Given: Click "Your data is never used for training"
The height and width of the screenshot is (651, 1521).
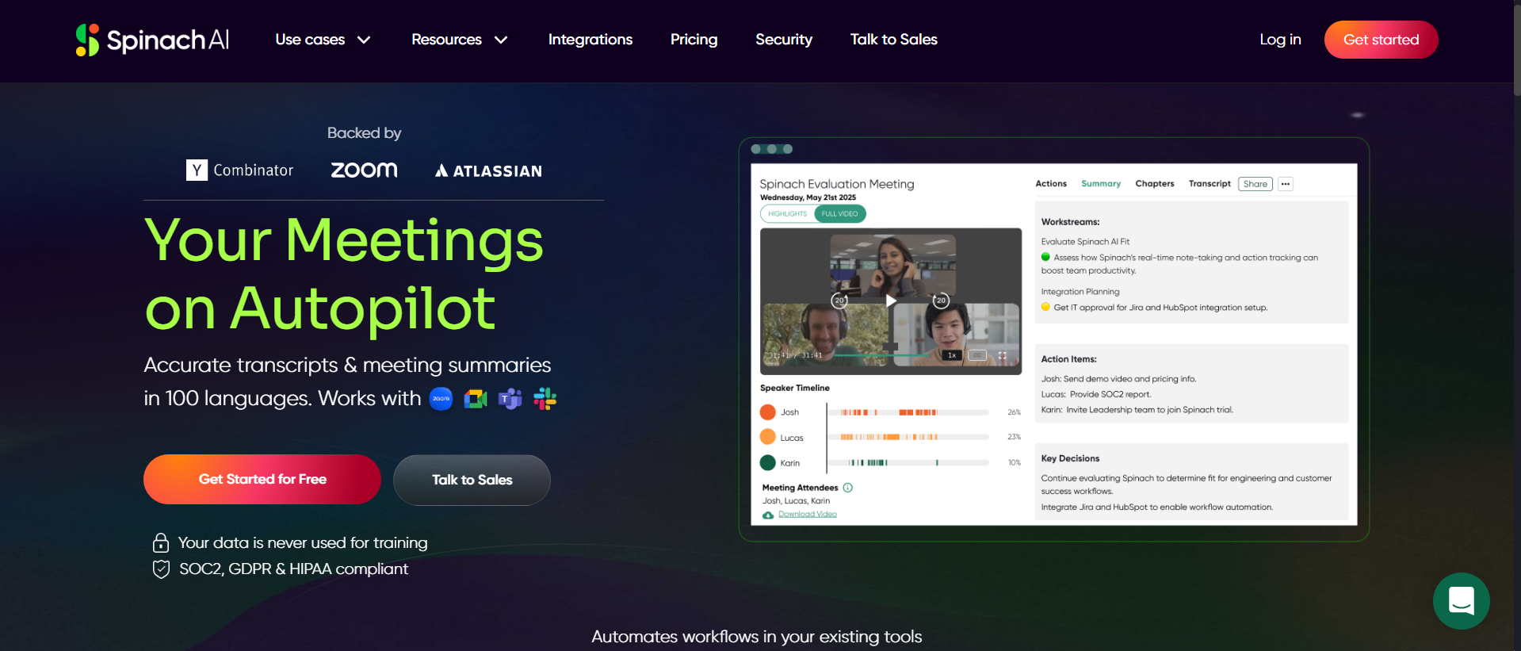Looking at the screenshot, I should point(303,543).
